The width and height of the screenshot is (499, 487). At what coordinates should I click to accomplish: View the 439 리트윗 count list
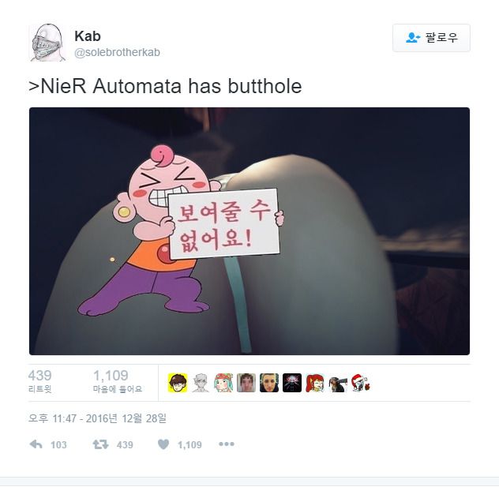[x=39, y=381]
